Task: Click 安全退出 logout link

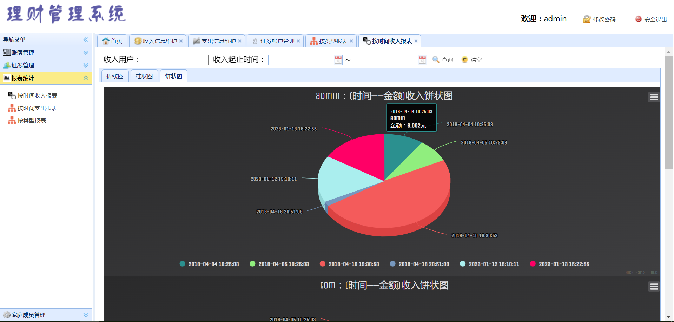Action: (x=651, y=19)
